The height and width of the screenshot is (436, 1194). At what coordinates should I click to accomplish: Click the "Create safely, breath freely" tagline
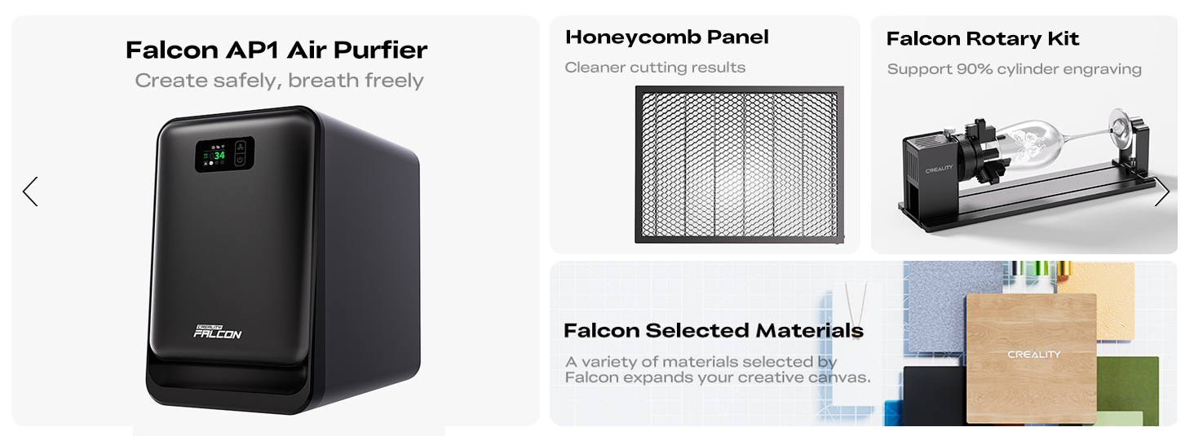[x=279, y=81]
